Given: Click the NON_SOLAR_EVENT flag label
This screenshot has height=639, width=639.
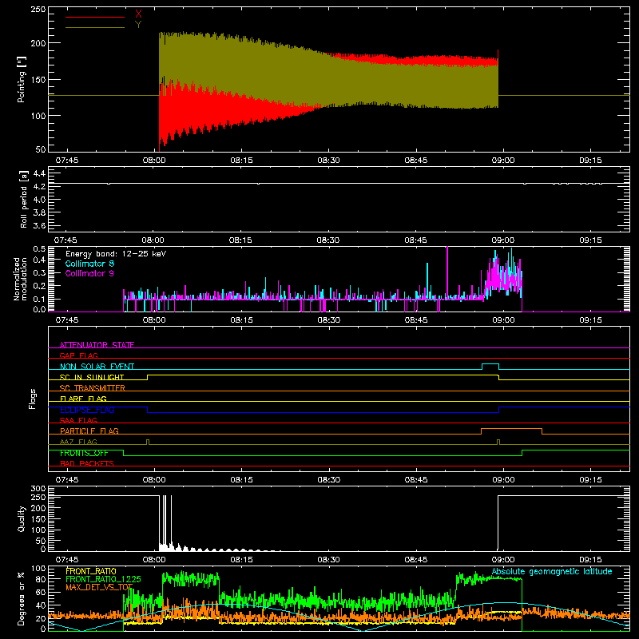Looking at the screenshot, I should pyautogui.click(x=97, y=367).
